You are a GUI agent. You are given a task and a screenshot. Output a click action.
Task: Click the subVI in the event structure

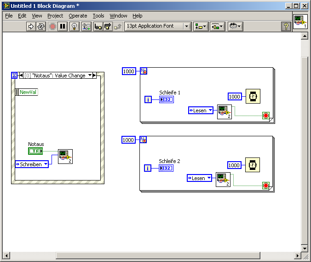(x=65, y=157)
